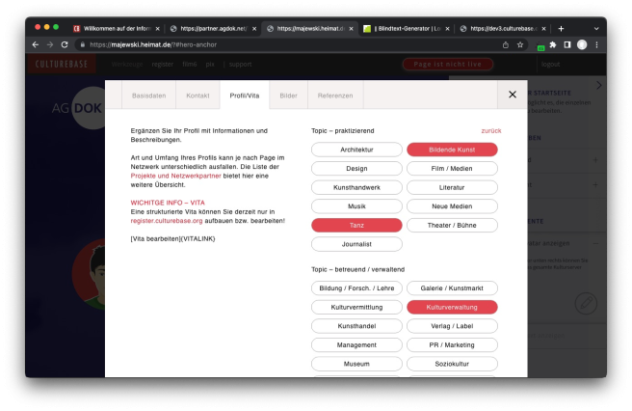
Task: Expand the first plus section in the sidebar
Action: click(594, 159)
